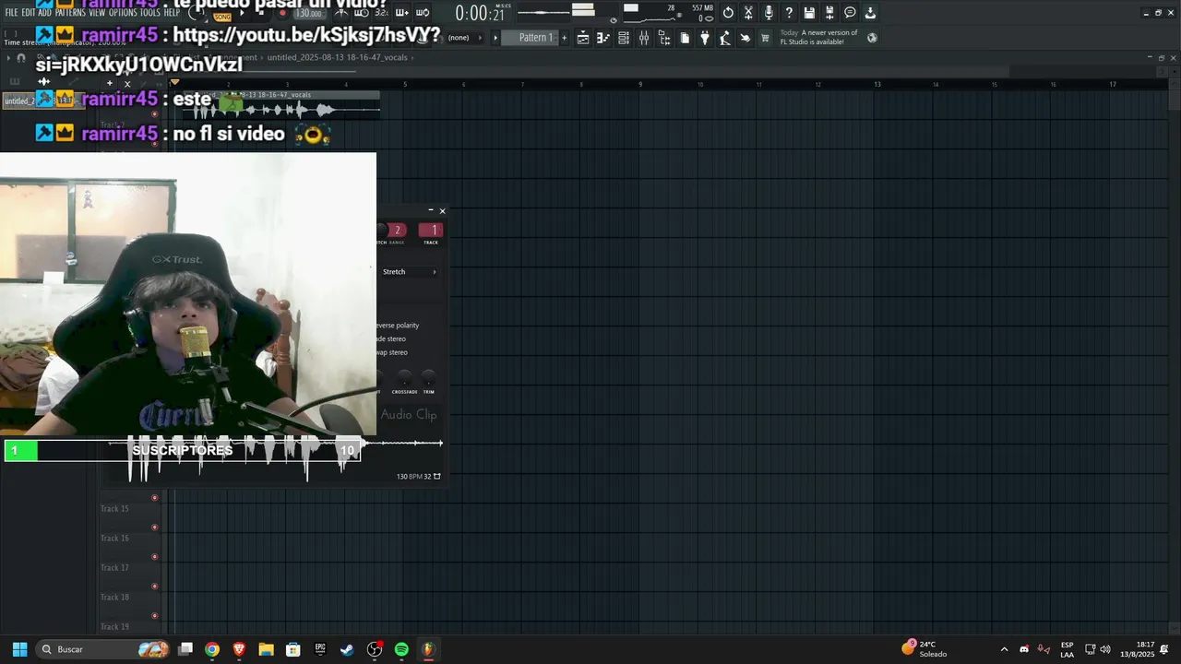
Task: Open the EDIT menu
Action: click(29, 13)
